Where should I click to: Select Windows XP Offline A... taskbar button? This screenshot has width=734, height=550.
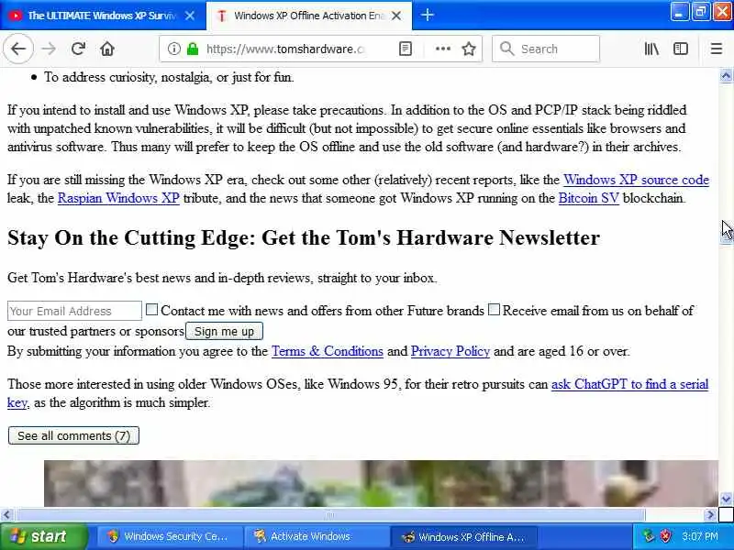[x=463, y=536]
